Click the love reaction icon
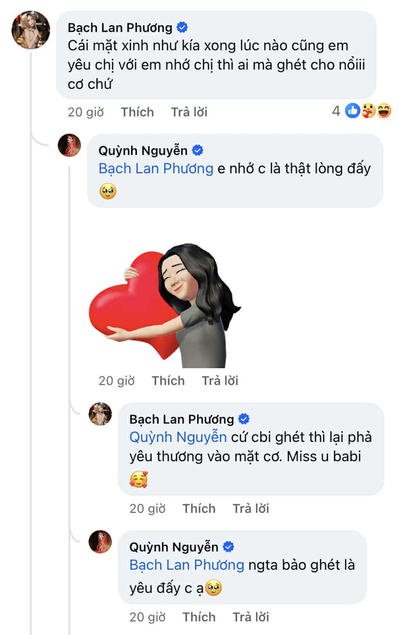 pyautogui.click(x=368, y=111)
